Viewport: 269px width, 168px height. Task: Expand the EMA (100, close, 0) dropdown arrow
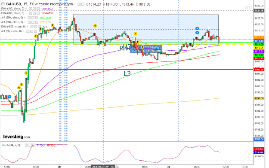tap(26, 9)
